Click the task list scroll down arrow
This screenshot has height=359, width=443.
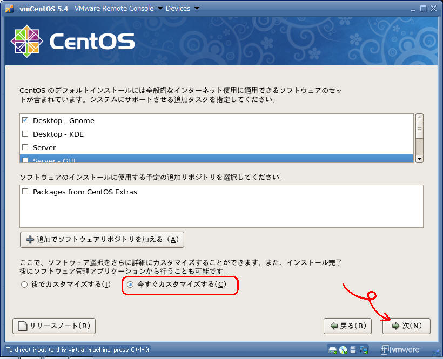pyautogui.click(x=419, y=159)
